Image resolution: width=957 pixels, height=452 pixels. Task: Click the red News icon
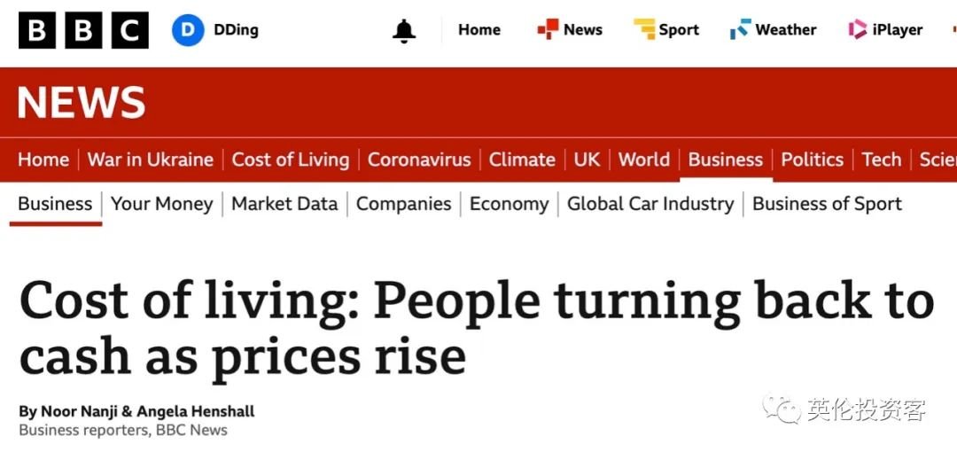(548, 29)
